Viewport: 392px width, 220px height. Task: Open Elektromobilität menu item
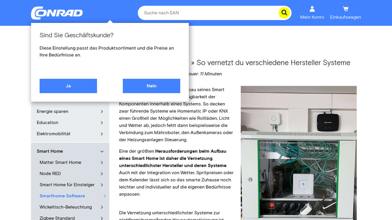tap(54, 134)
